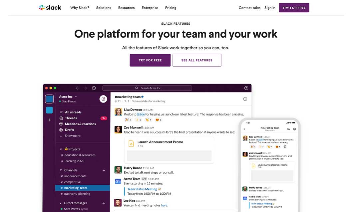Go to the Enterprise page

tap(150, 8)
